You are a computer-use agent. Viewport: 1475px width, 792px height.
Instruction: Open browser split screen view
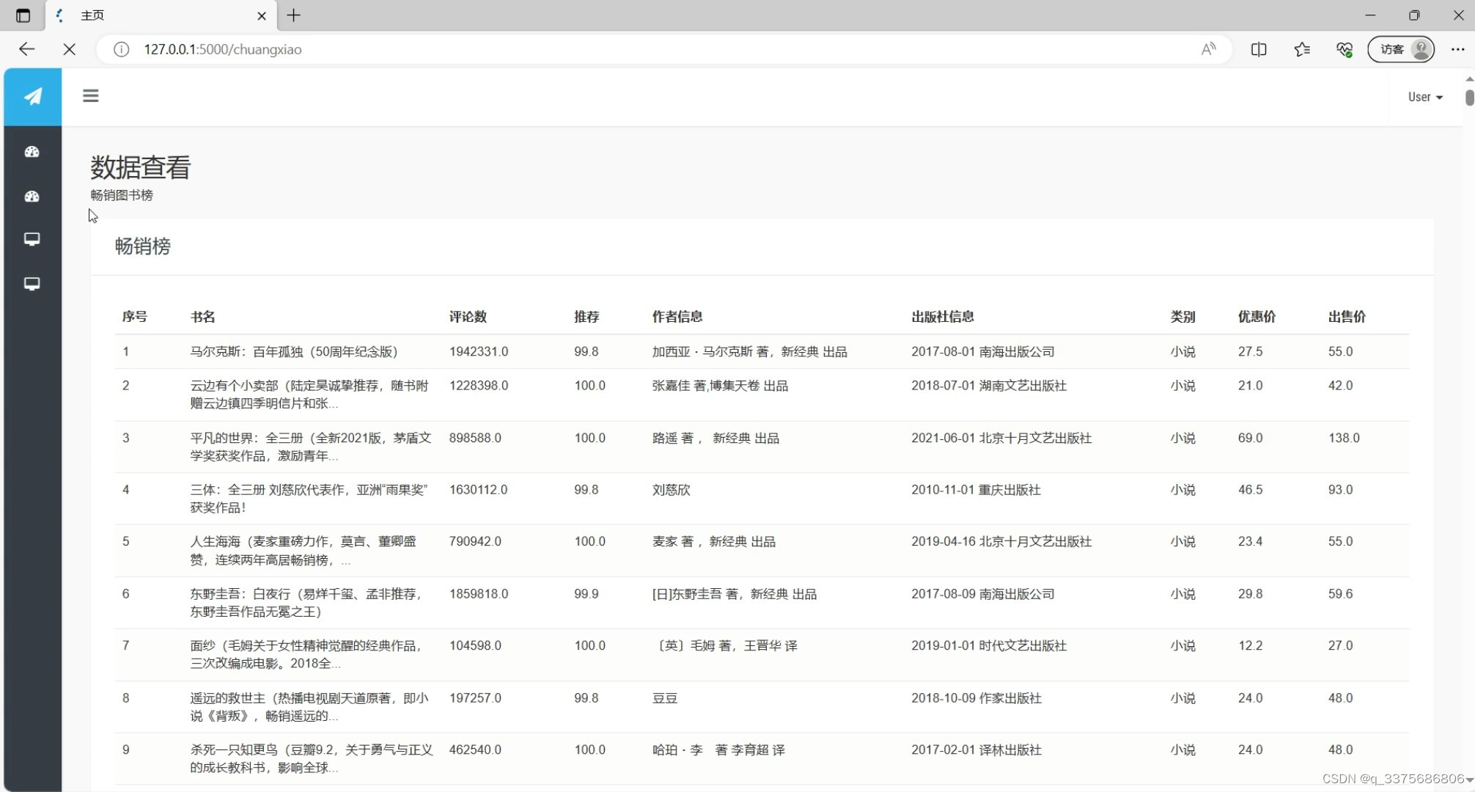pyautogui.click(x=1259, y=49)
